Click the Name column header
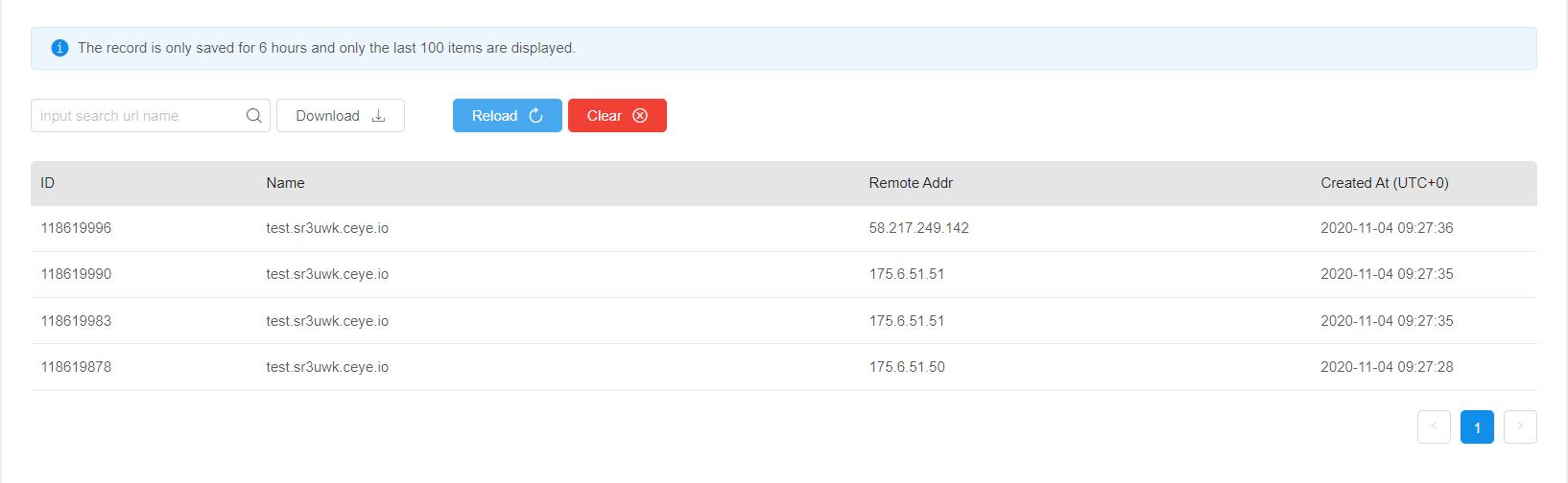1568x483 pixels. 285,183
